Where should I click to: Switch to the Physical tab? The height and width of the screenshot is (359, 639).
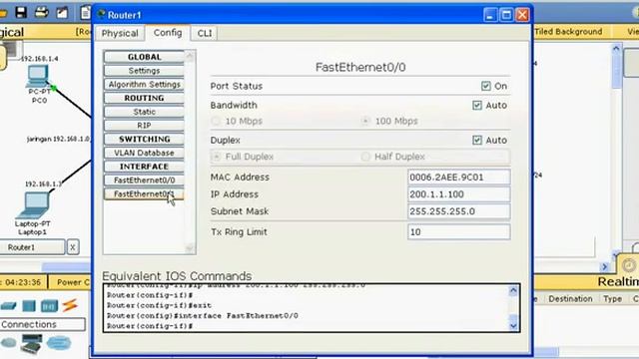pos(120,33)
